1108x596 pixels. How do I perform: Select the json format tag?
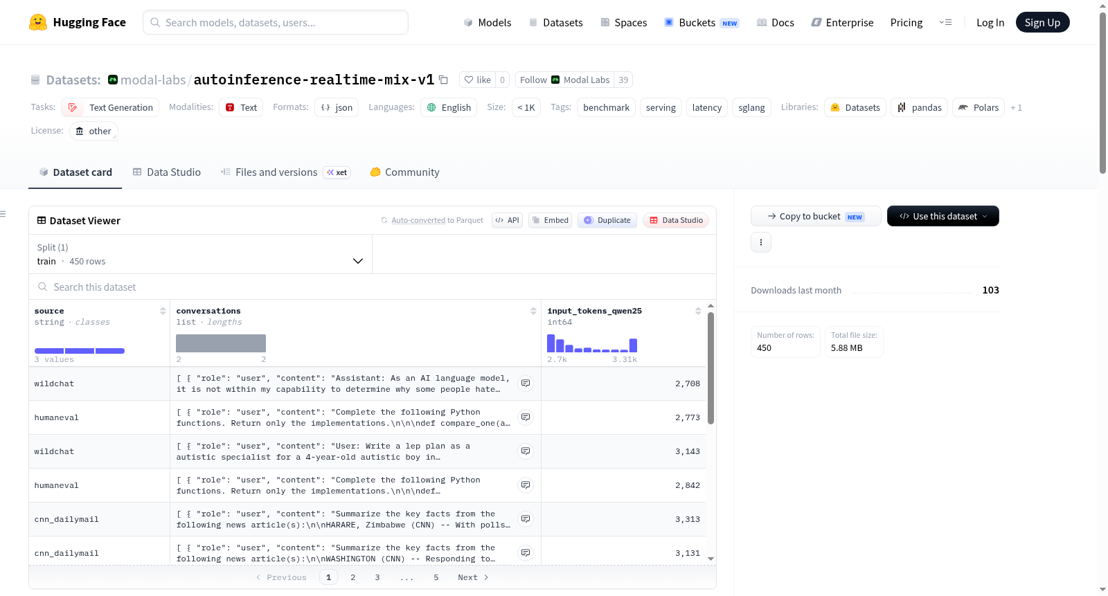[337, 107]
